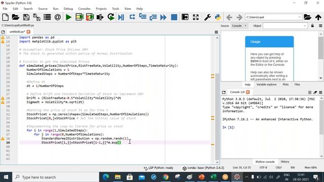Run cell and advance icon
The height and width of the screenshot is (182, 324).
click(90, 17)
